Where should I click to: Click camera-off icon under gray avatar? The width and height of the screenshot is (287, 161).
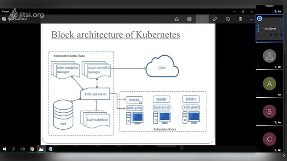pos(279,67)
